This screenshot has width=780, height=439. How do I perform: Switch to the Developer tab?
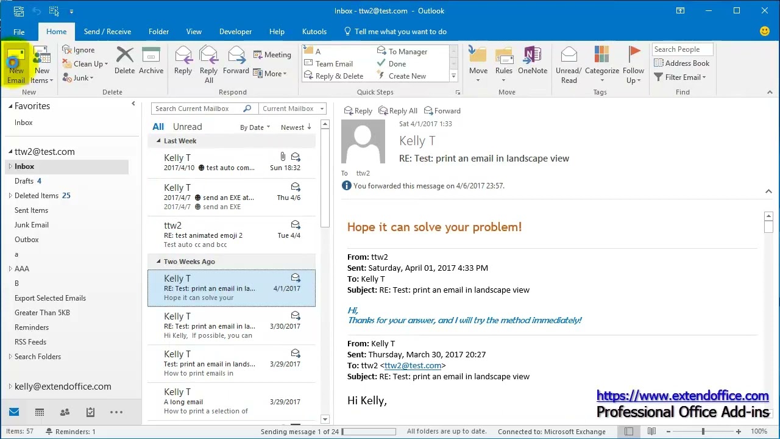235,32
